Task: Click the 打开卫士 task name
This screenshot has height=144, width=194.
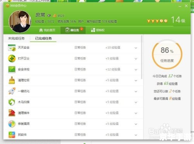Action: pyautogui.click(x=24, y=58)
